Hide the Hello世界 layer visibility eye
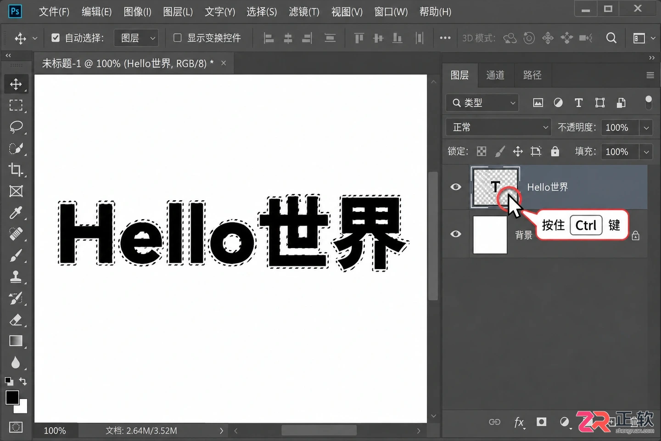Viewport: 661px width, 441px height. [x=456, y=187]
